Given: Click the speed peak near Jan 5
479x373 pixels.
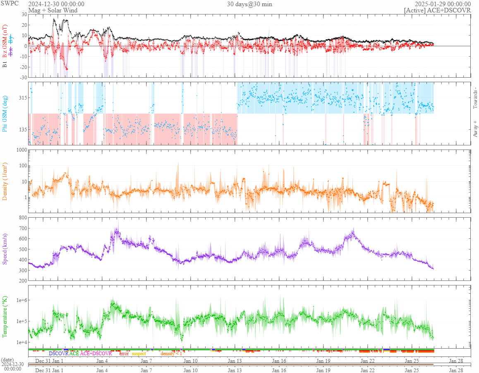Looking at the screenshot, I should 116,232.
